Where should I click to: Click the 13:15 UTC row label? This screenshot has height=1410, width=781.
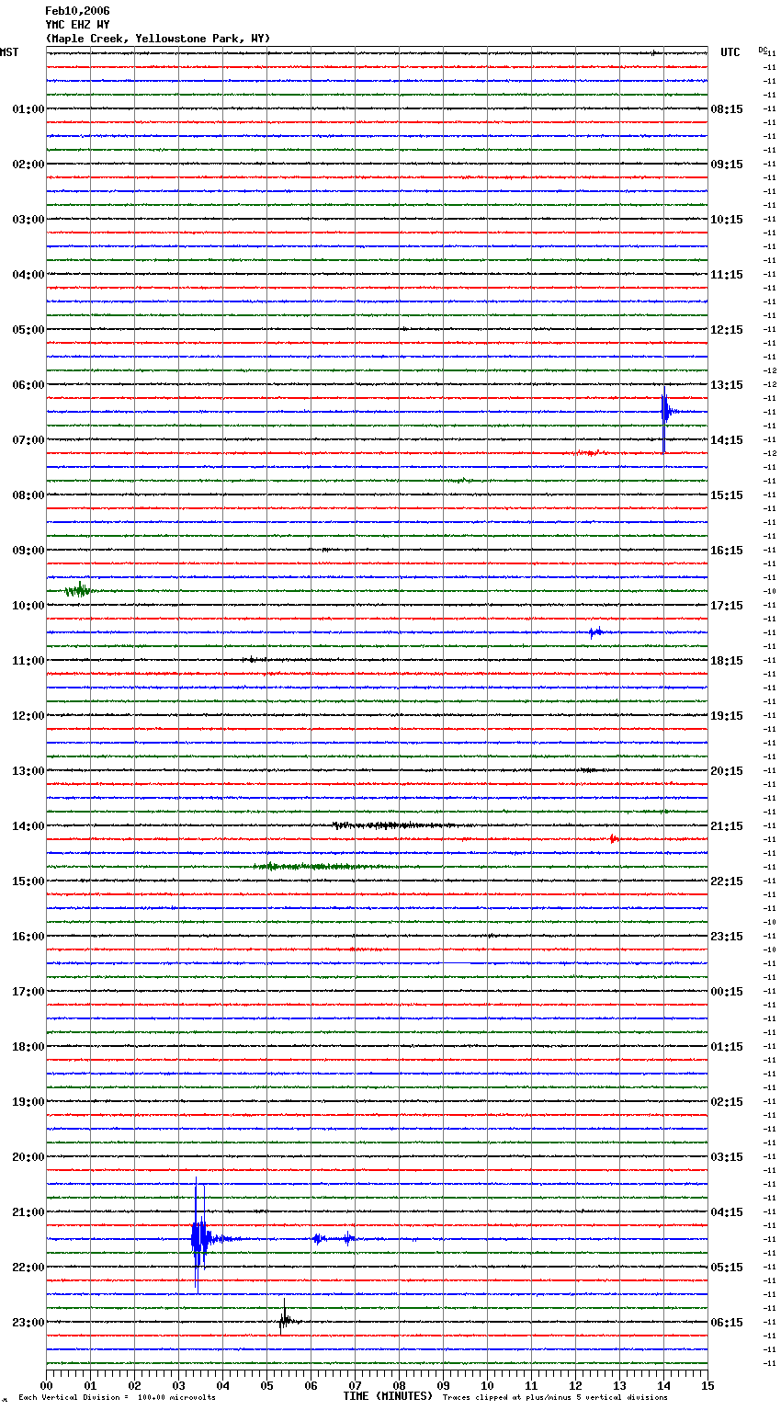[x=727, y=385]
